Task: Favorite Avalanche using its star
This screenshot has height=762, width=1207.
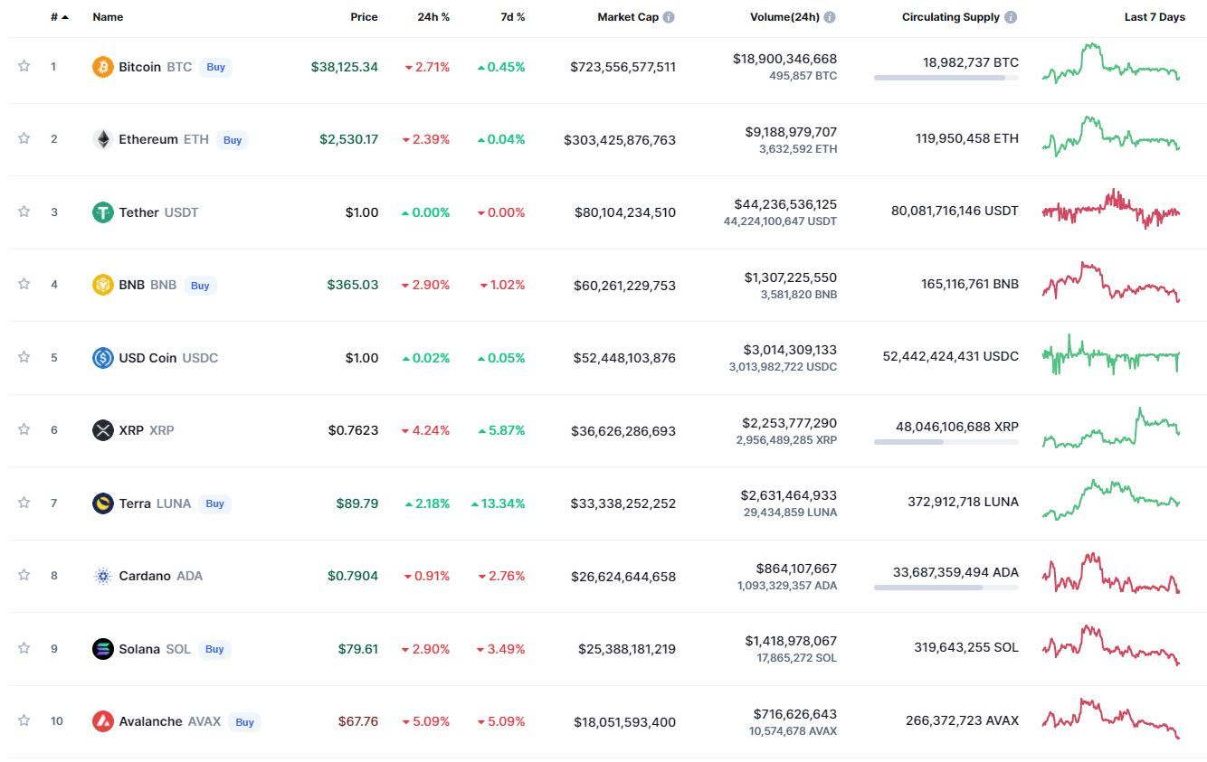Action: pyautogui.click(x=24, y=720)
